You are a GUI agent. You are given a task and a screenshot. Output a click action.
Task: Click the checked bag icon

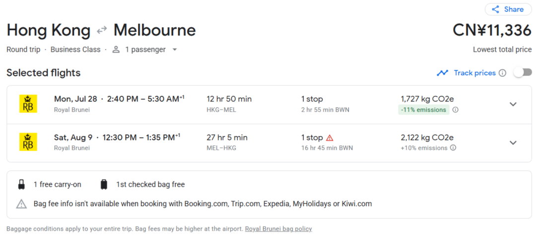pyautogui.click(x=104, y=185)
